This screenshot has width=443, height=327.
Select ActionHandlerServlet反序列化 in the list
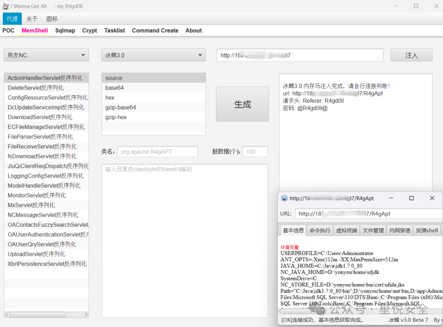coord(46,78)
